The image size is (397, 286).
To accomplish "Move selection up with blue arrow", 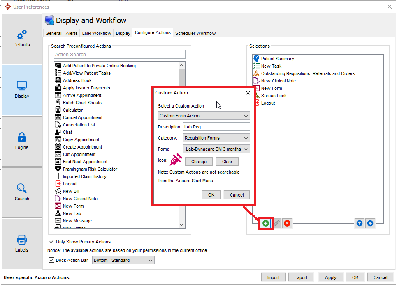I will [x=360, y=223].
